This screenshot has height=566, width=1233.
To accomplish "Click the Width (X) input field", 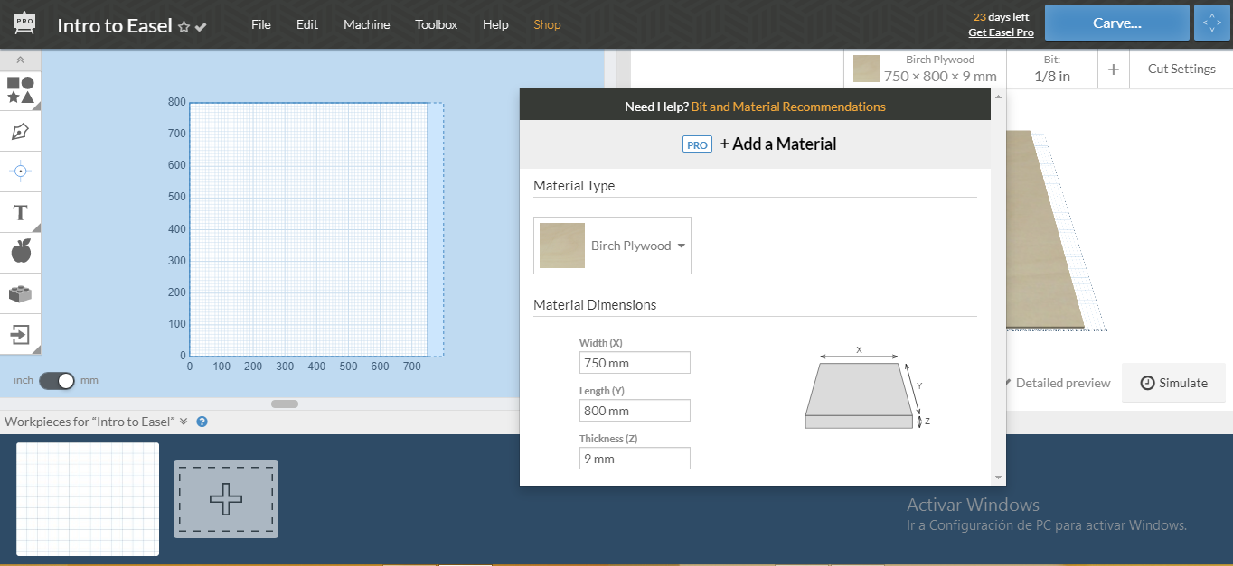I will (635, 363).
